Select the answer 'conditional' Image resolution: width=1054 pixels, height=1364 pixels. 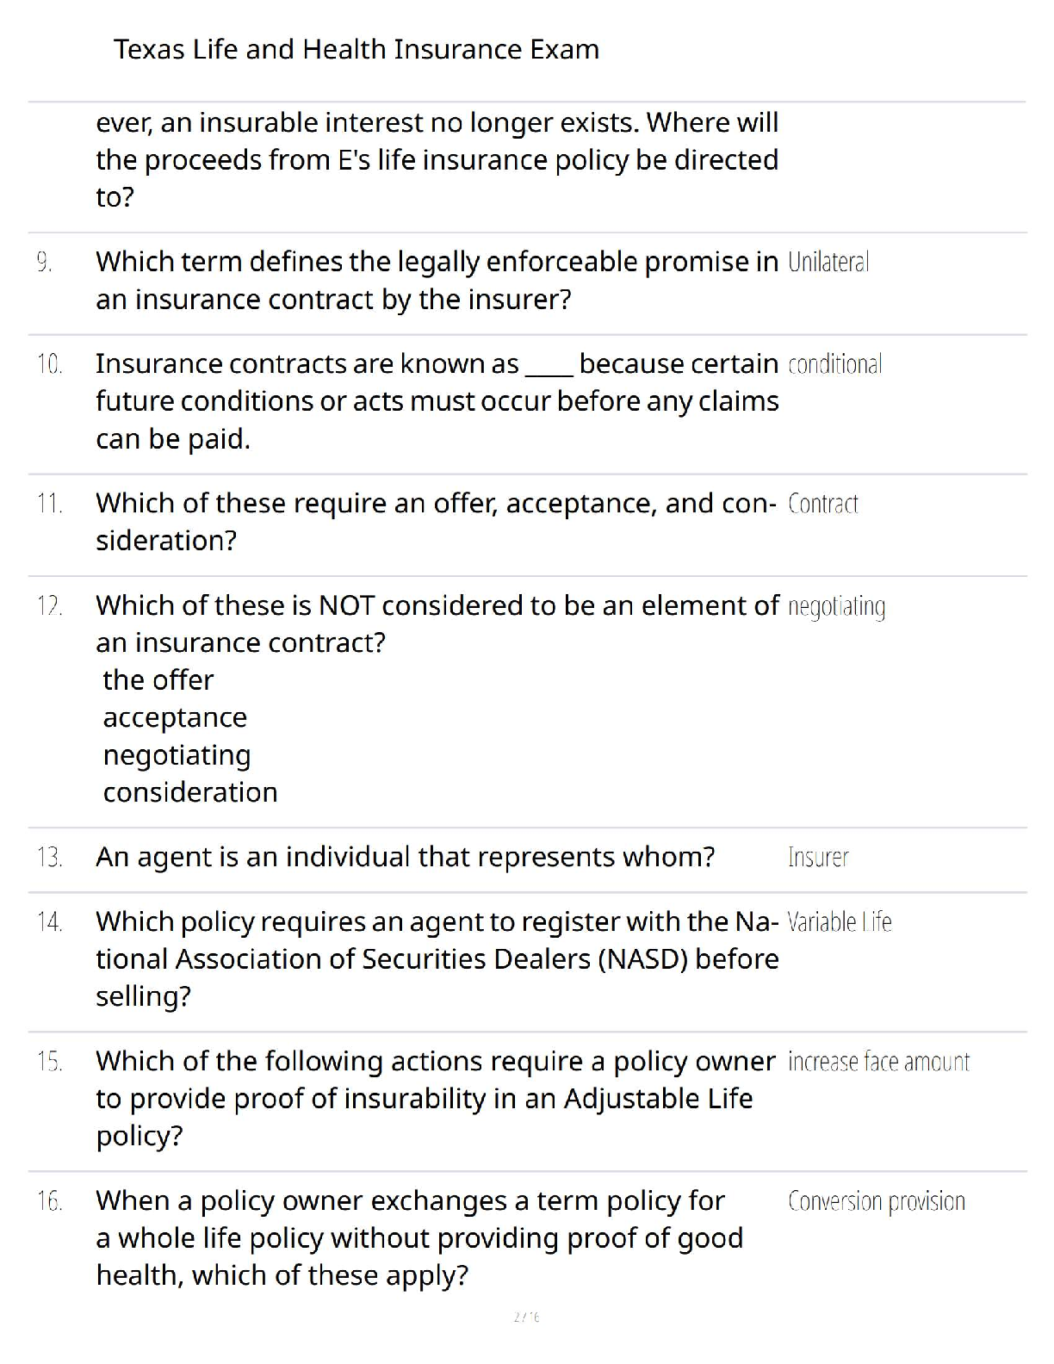tap(835, 364)
